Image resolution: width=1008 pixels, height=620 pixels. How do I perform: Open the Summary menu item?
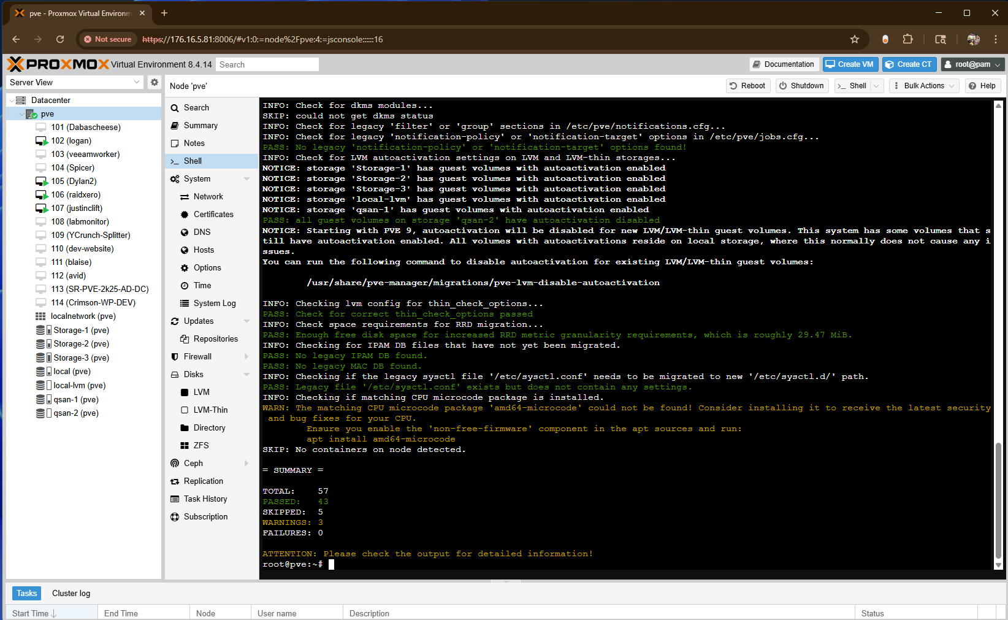[x=200, y=126]
